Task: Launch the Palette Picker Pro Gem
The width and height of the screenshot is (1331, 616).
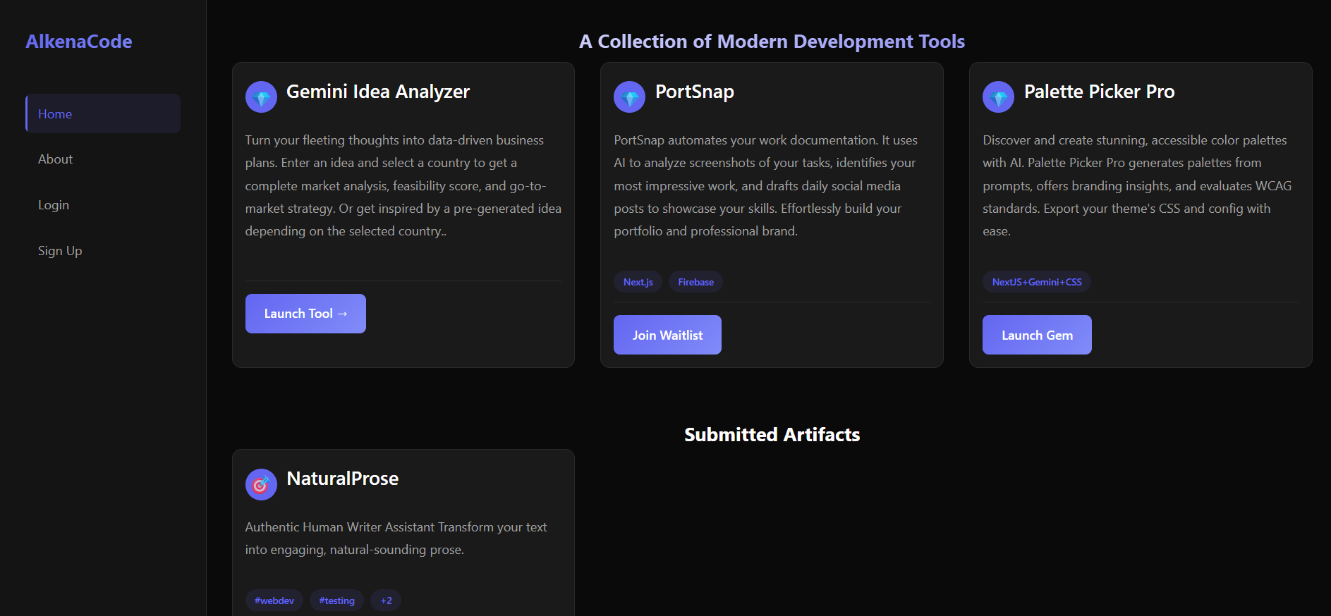Action: click(1036, 335)
